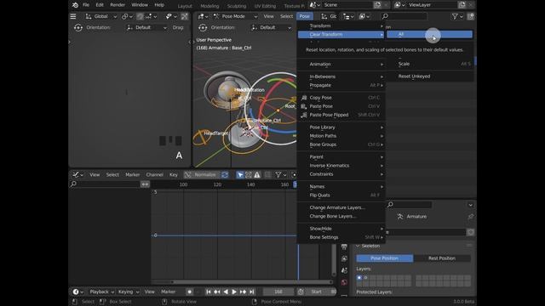Choose Copy Pose from the menu
The height and width of the screenshot is (306, 545).
(341, 98)
